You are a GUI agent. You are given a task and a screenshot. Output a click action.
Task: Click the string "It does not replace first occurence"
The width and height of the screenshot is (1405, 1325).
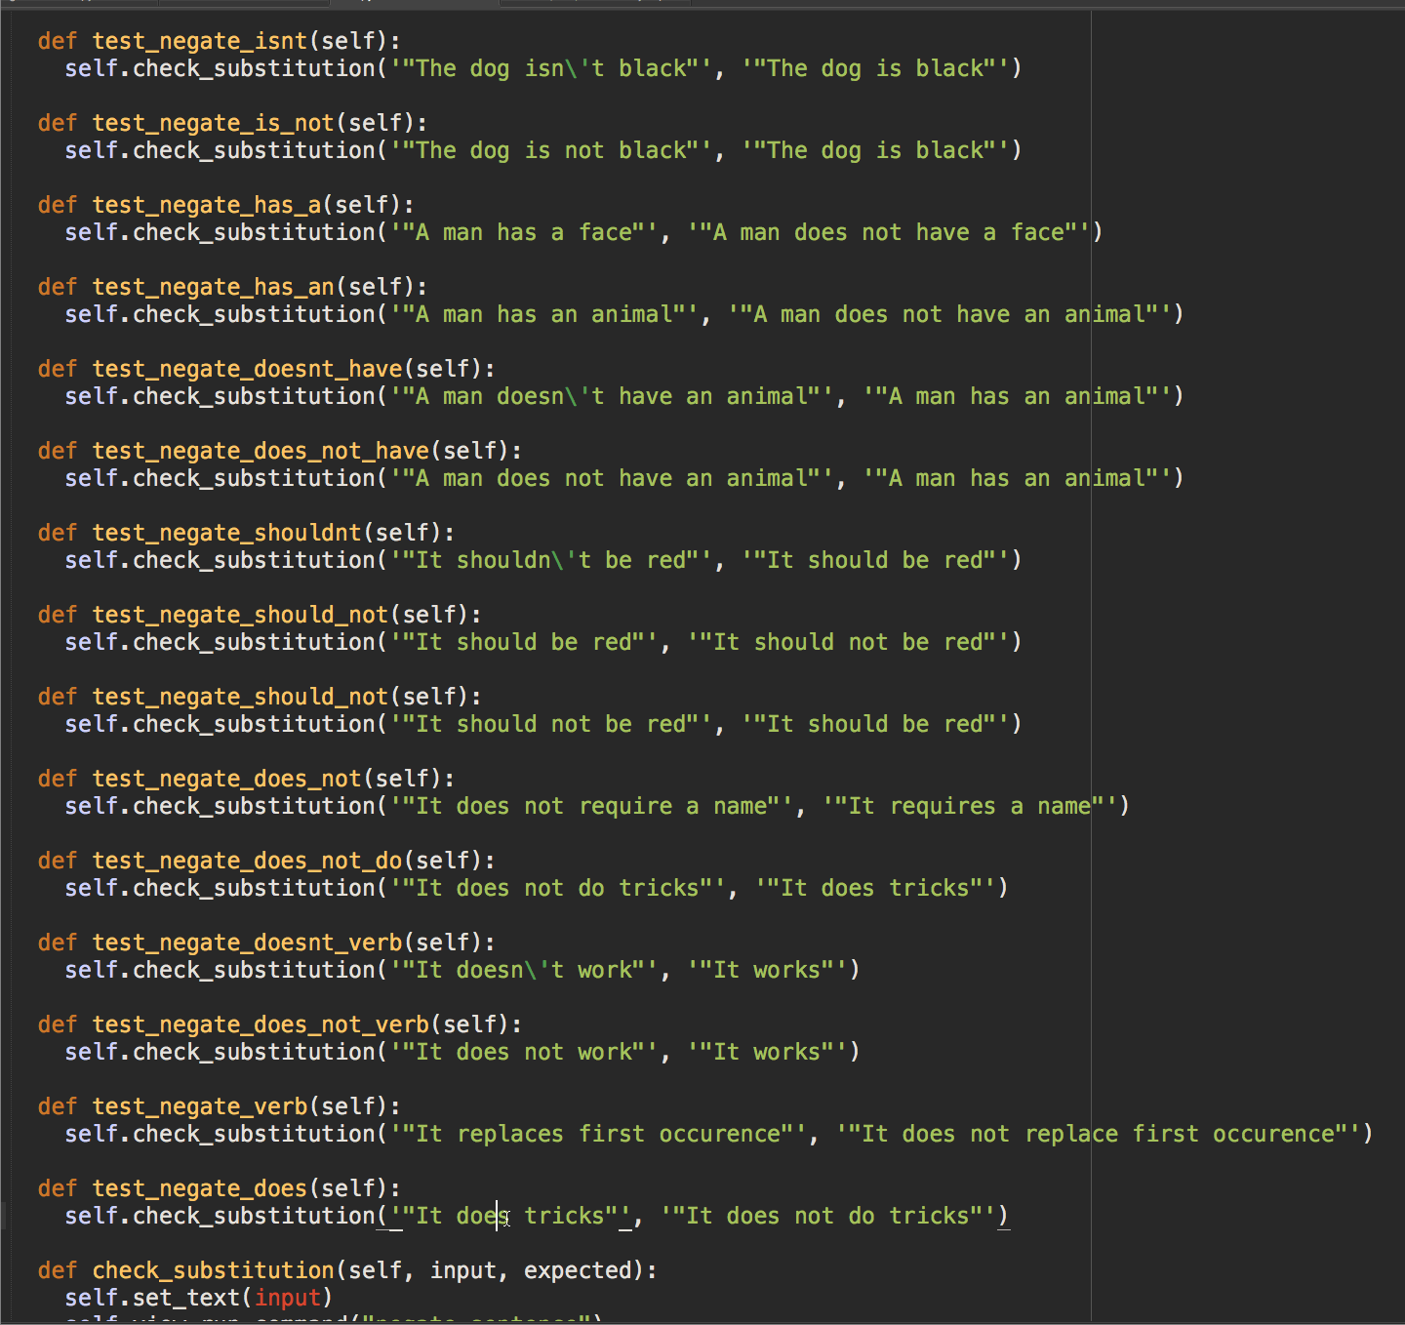point(1099,1134)
